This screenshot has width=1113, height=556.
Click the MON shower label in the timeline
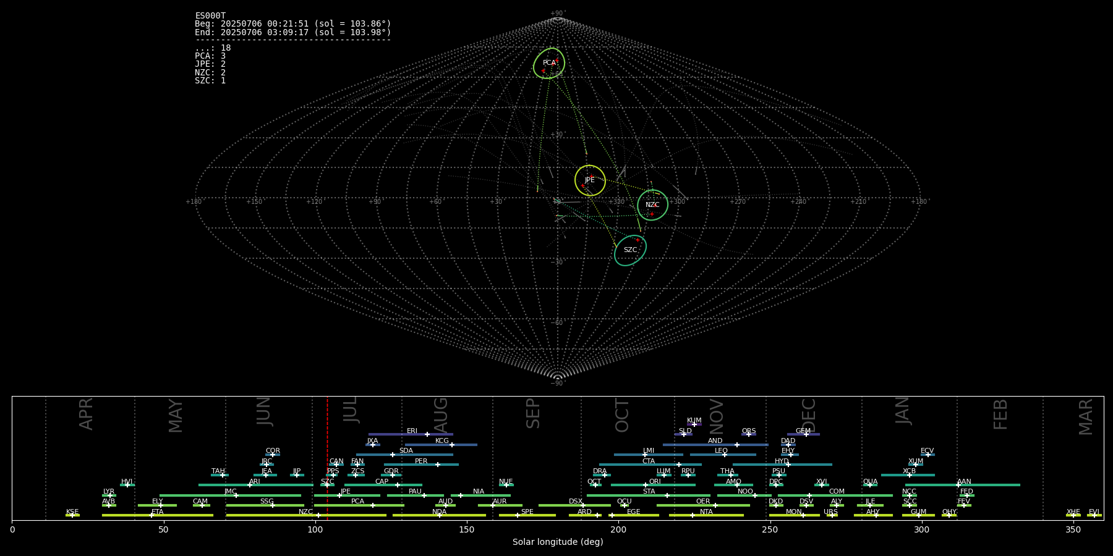coord(794,512)
